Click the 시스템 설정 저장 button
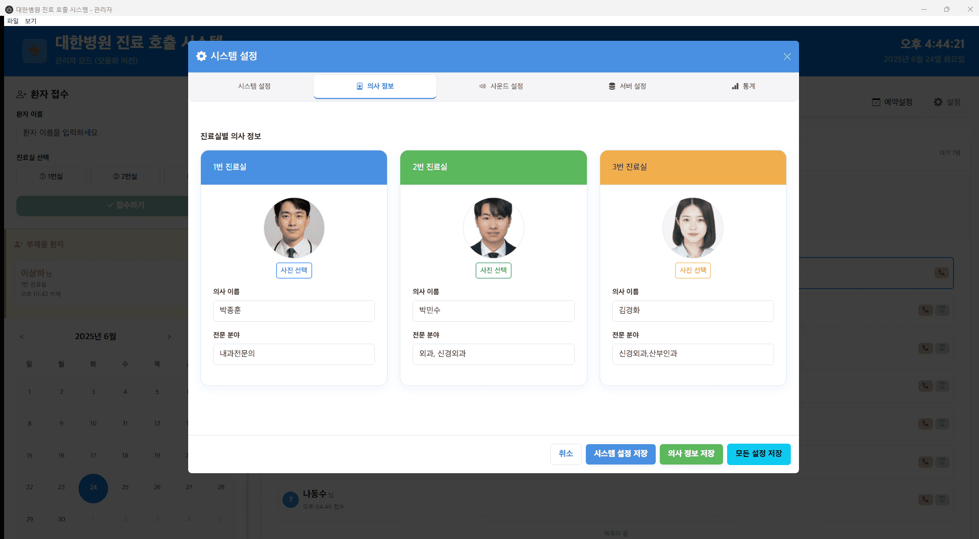This screenshot has height=539, width=979. (x=620, y=454)
